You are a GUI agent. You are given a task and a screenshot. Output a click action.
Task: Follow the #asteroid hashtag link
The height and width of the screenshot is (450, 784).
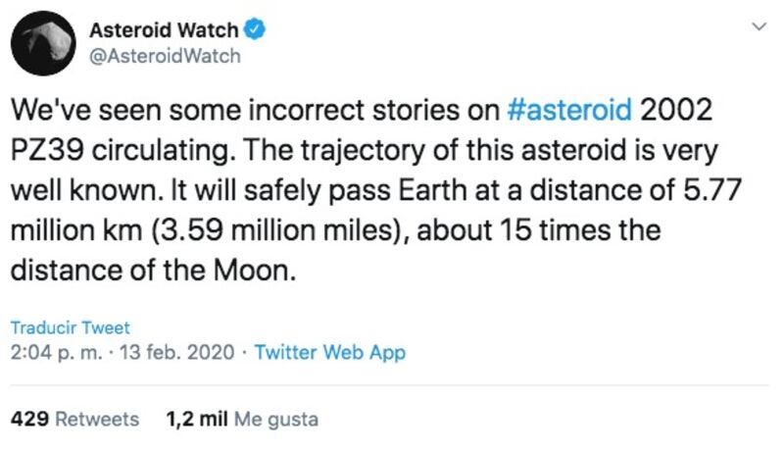569,110
